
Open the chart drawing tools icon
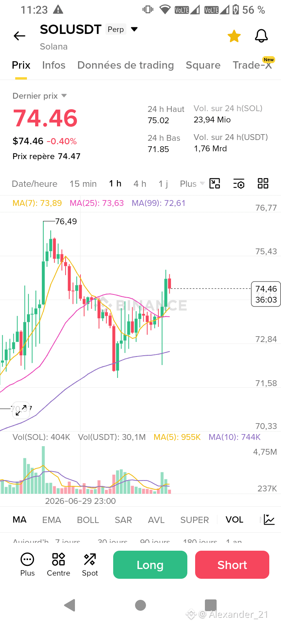215,183
